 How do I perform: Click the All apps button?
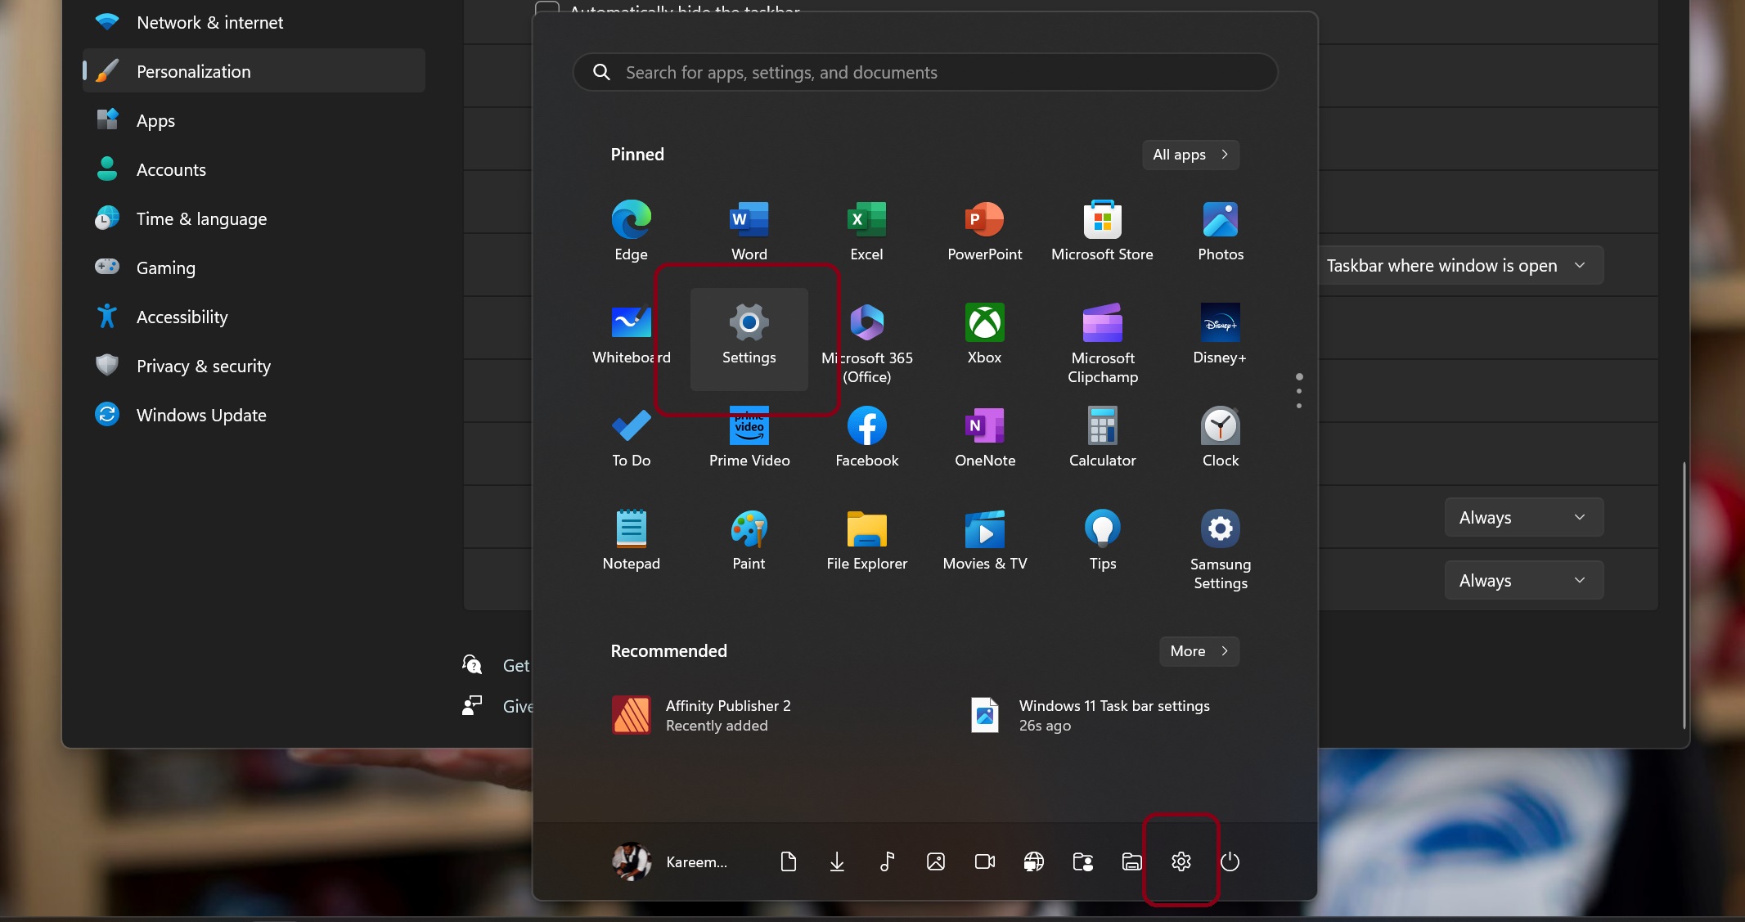coord(1190,155)
